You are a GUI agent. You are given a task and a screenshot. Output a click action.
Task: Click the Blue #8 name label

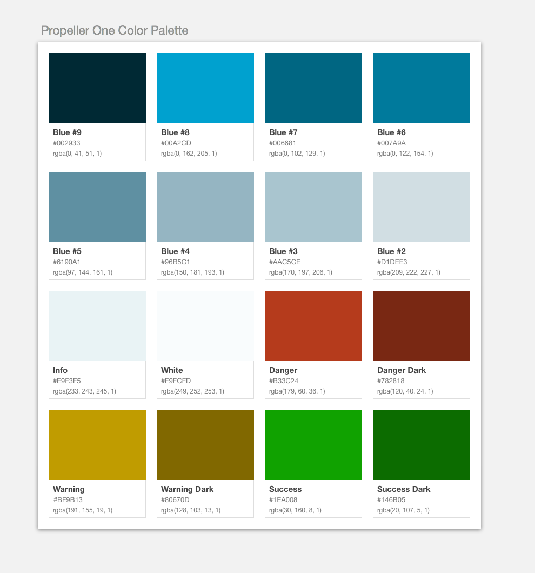click(x=176, y=132)
